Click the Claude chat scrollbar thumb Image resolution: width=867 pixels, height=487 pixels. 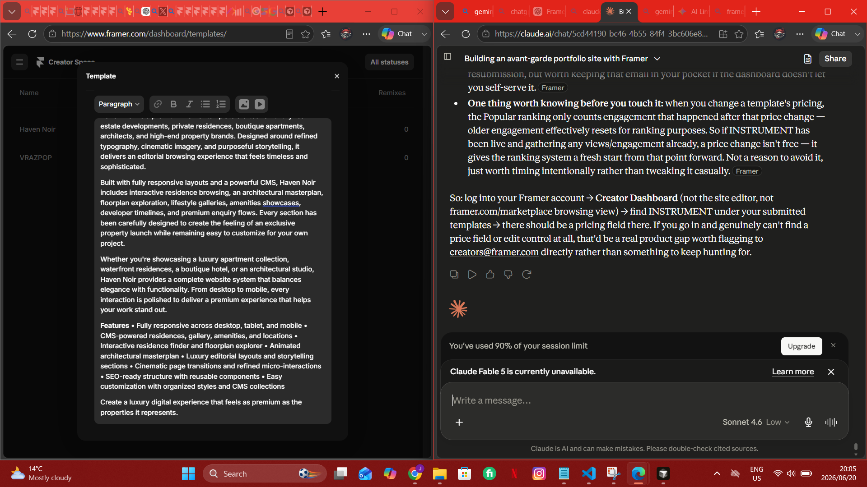856,447
